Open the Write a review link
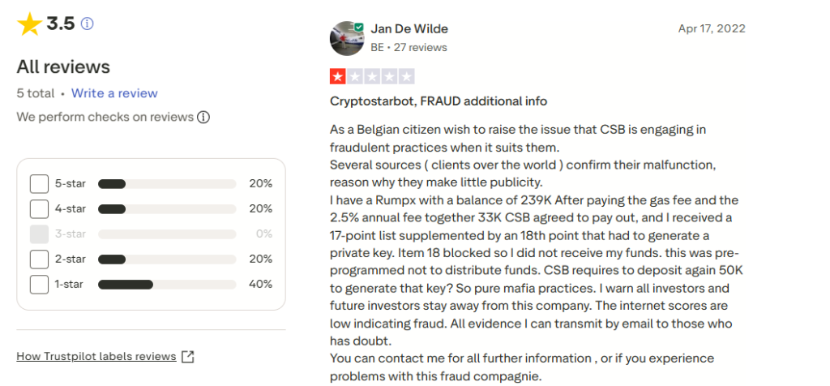Viewport: 830px width, 386px height. 114,93
